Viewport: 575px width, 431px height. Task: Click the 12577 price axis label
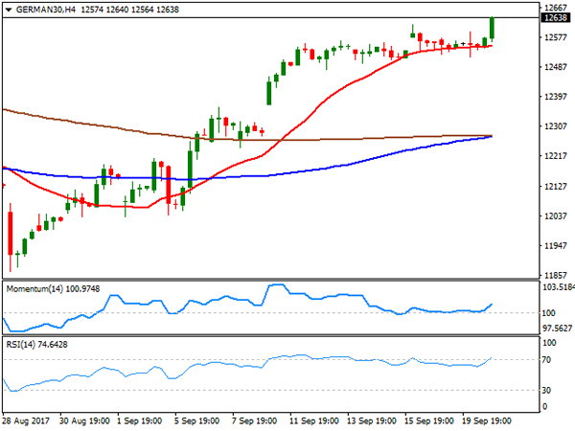(556, 37)
